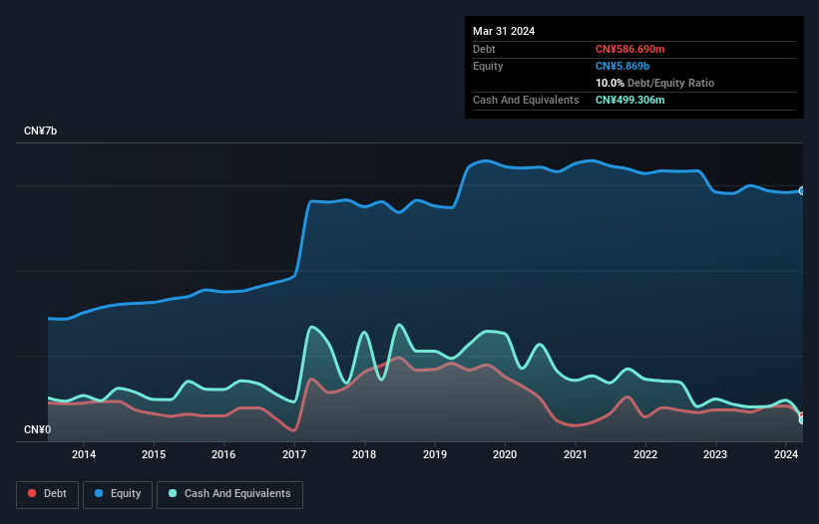The width and height of the screenshot is (819, 524).
Task: Click the 2017 x-axis label
Action: 294,454
